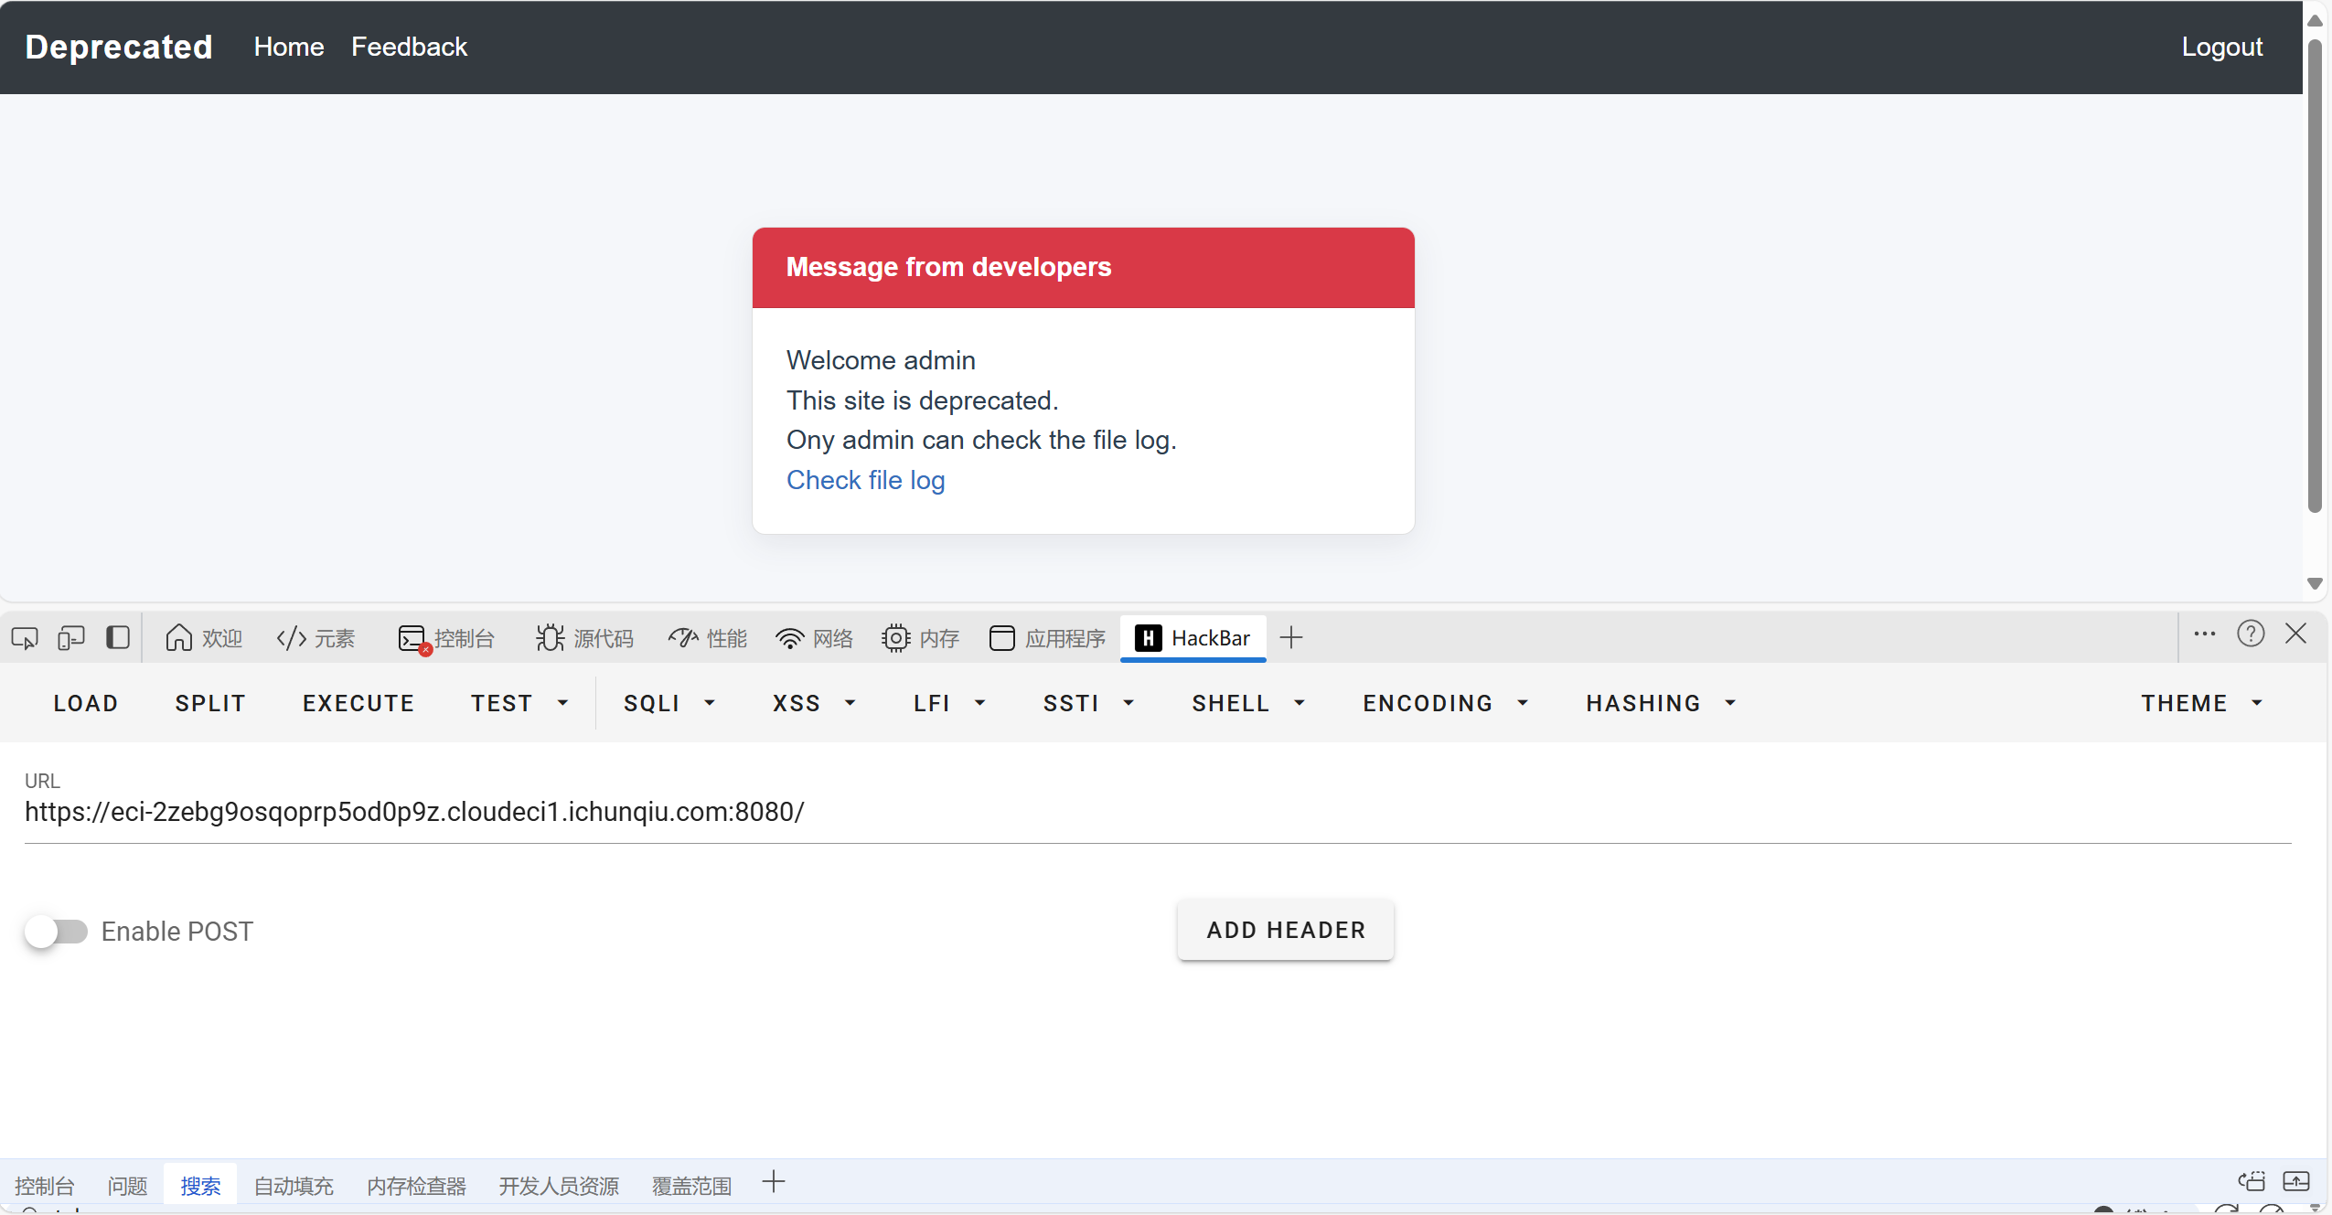Toggle the device emulation icon
This screenshot has height=1215, width=2332.
[x=70, y=637]
